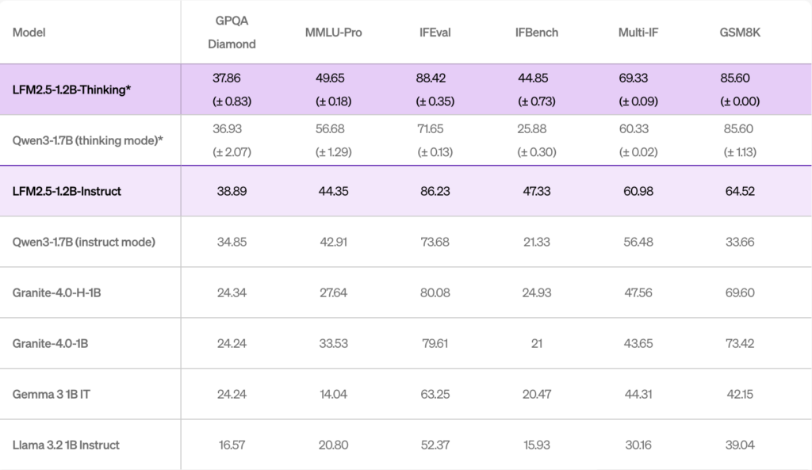Select LFM2.5-1.2B-Instruct's GSM8K value 64.52

739,191
